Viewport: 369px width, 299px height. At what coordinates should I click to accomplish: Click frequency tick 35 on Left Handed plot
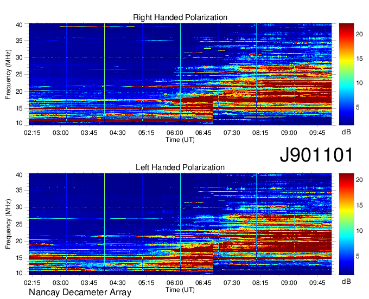coord(19,191)
